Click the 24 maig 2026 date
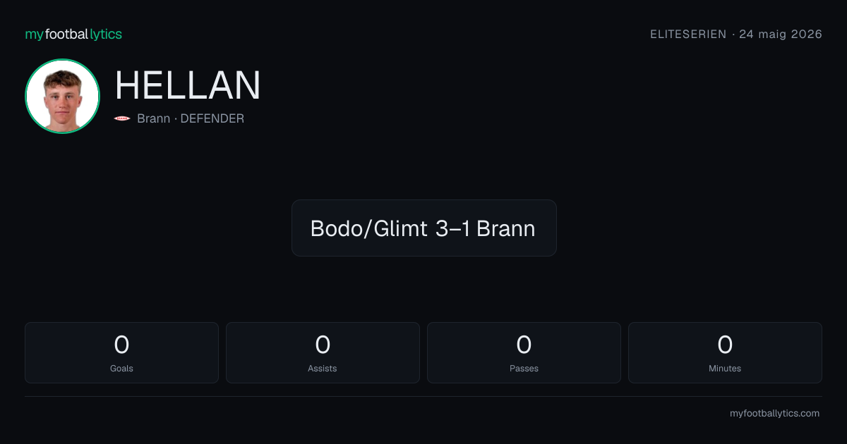This screenshot has height=444, width=847. coord(781,34)
